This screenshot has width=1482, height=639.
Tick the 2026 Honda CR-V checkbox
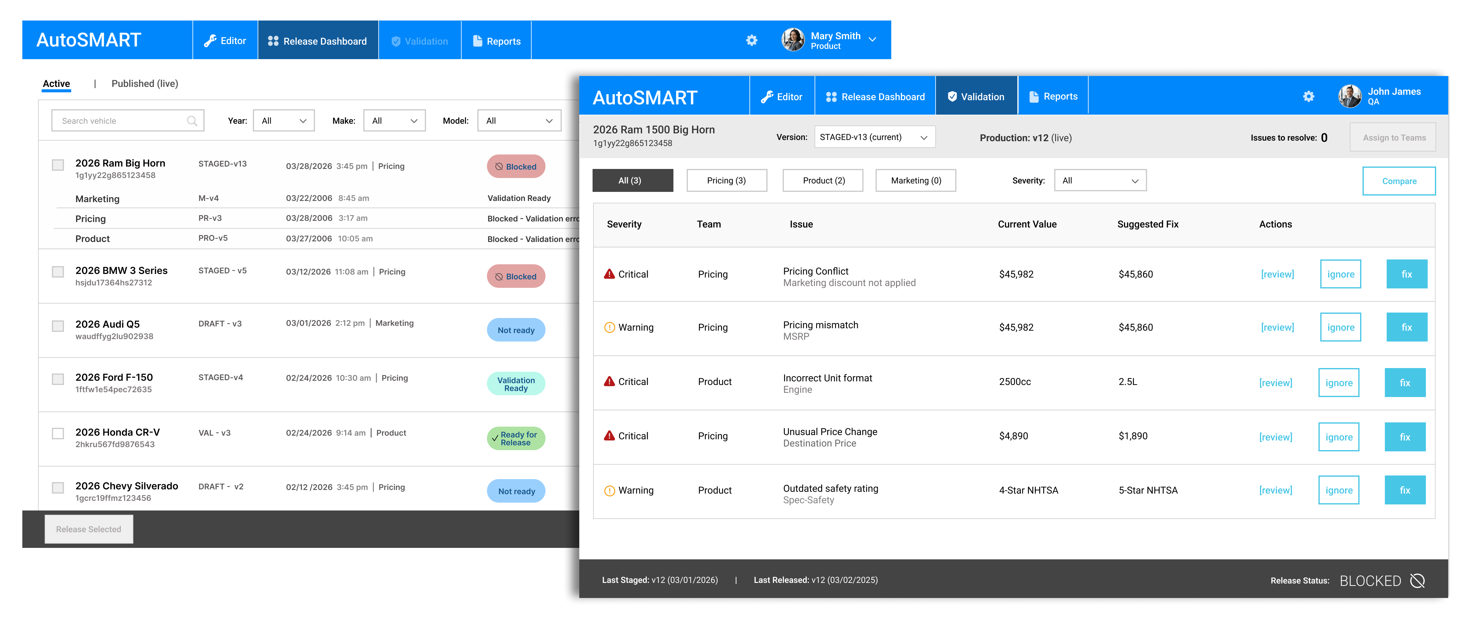pyautogui.click(x=58, y=434)
